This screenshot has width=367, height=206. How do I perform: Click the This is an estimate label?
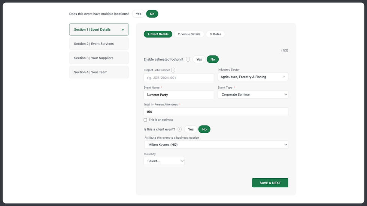click(161, 120)
